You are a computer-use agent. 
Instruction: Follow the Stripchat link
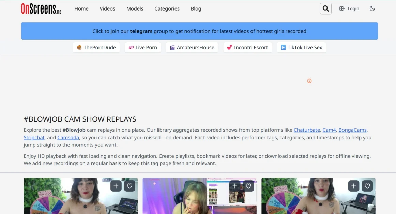(34, 138)
